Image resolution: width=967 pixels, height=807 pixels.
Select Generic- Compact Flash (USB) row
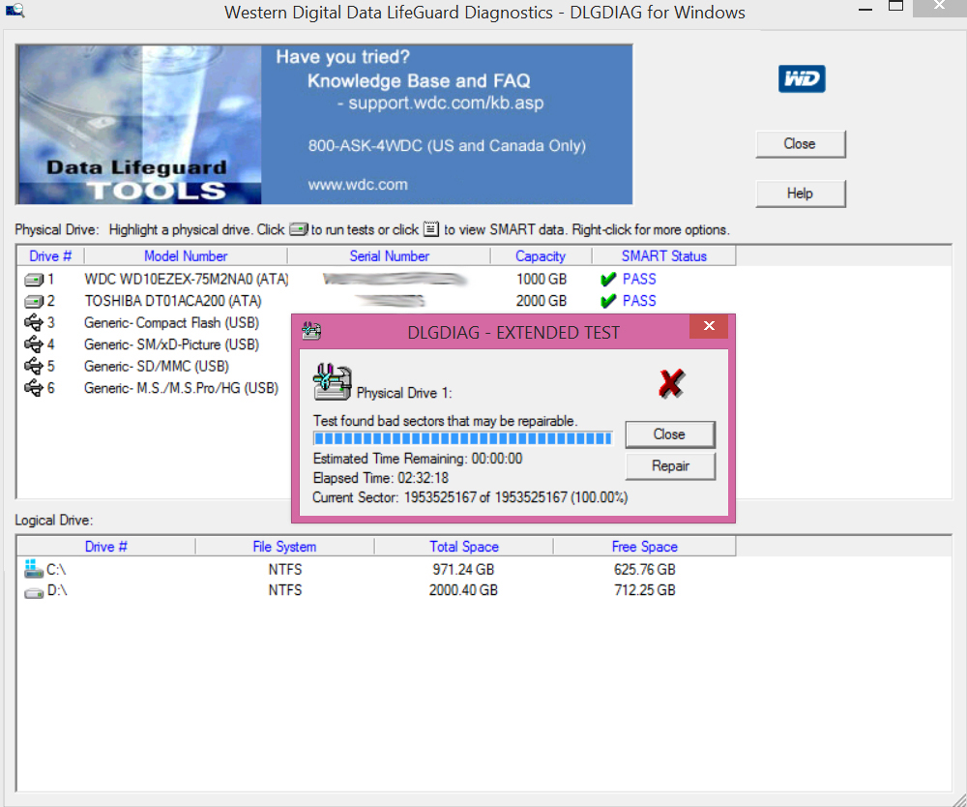pyautogui.click(x=171, y=322)
